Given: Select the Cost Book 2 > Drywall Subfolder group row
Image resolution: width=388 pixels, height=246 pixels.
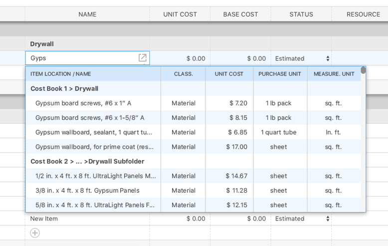Looking at the screenshot, I should pos(194,161).
